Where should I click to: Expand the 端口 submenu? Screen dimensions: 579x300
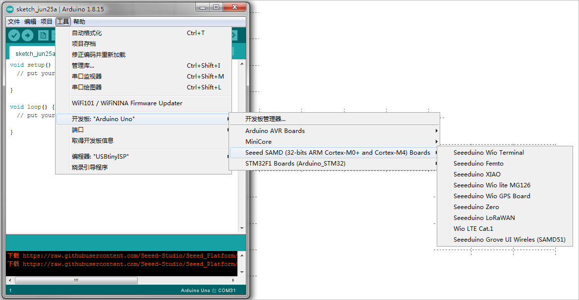pos(143,130)
